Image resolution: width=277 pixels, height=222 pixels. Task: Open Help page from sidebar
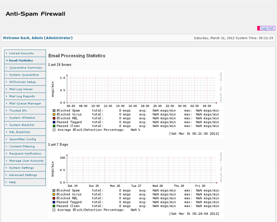pyautogui.click(x=25, y=182)
